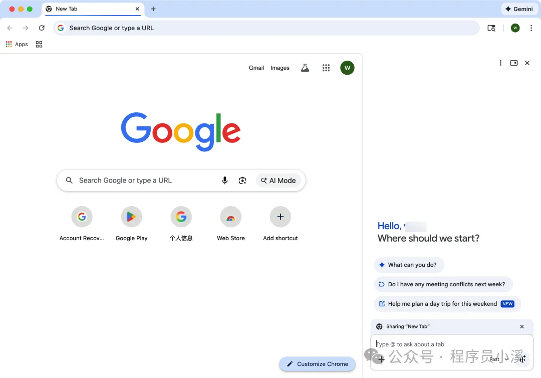Open the Google Play shortcut
The height and width of the screenshot is (378, 541).
pos(131,224)
